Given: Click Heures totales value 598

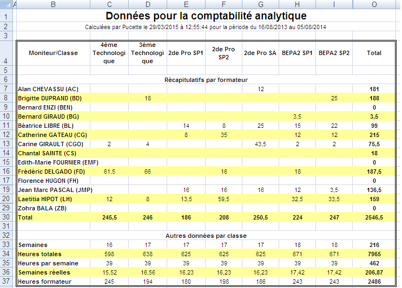Looking at the screenshot, I should point(109,254).
